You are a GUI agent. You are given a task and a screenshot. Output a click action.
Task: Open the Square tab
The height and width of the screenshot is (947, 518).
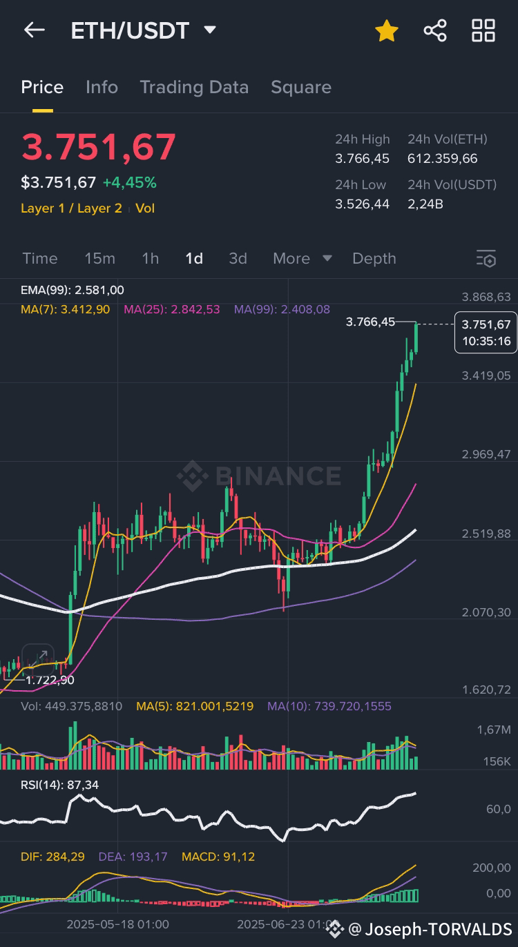click(x=301, y=87)
